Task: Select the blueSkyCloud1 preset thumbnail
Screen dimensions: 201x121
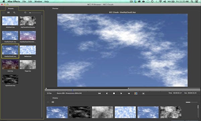Action: coord(10,35)
